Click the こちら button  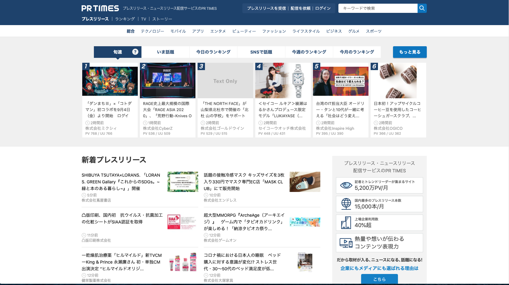380,279
